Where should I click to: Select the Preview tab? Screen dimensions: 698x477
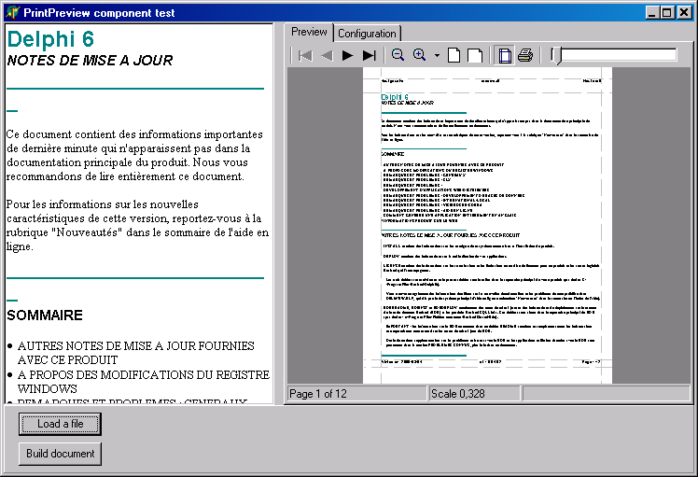309,32
